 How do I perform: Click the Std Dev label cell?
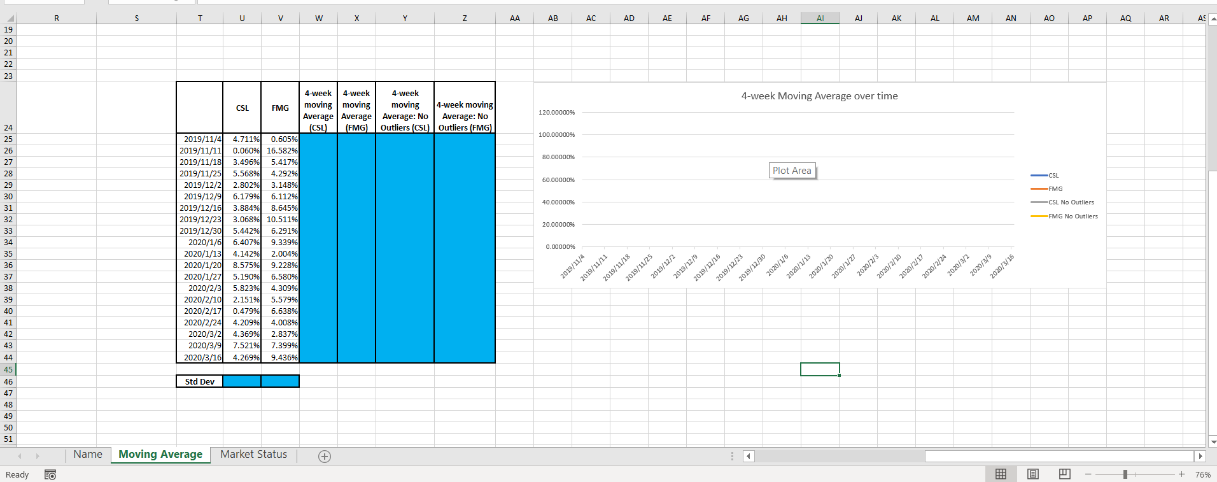[x=200, y=381]
